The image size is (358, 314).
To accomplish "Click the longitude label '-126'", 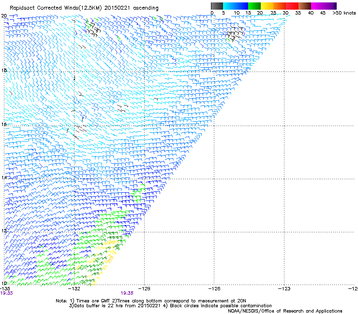I will (x=214, y=289).
